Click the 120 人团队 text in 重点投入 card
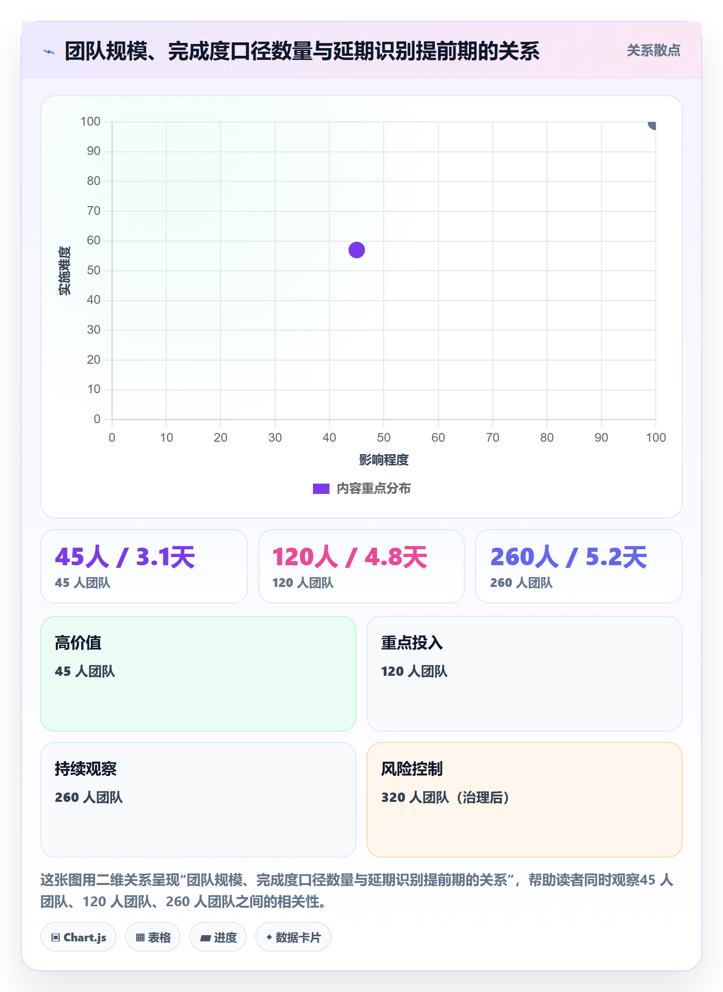Screen dimensions: 723x992 tap(414, 672)
